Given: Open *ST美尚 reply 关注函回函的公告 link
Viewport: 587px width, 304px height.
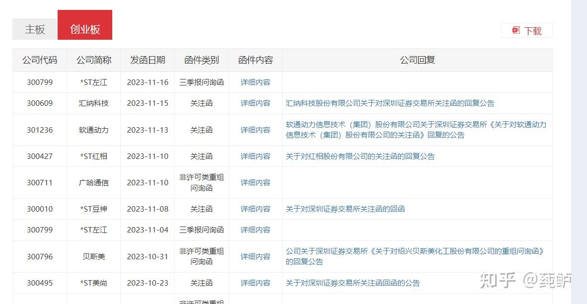Looking at the screenshot, I should 353,283.
